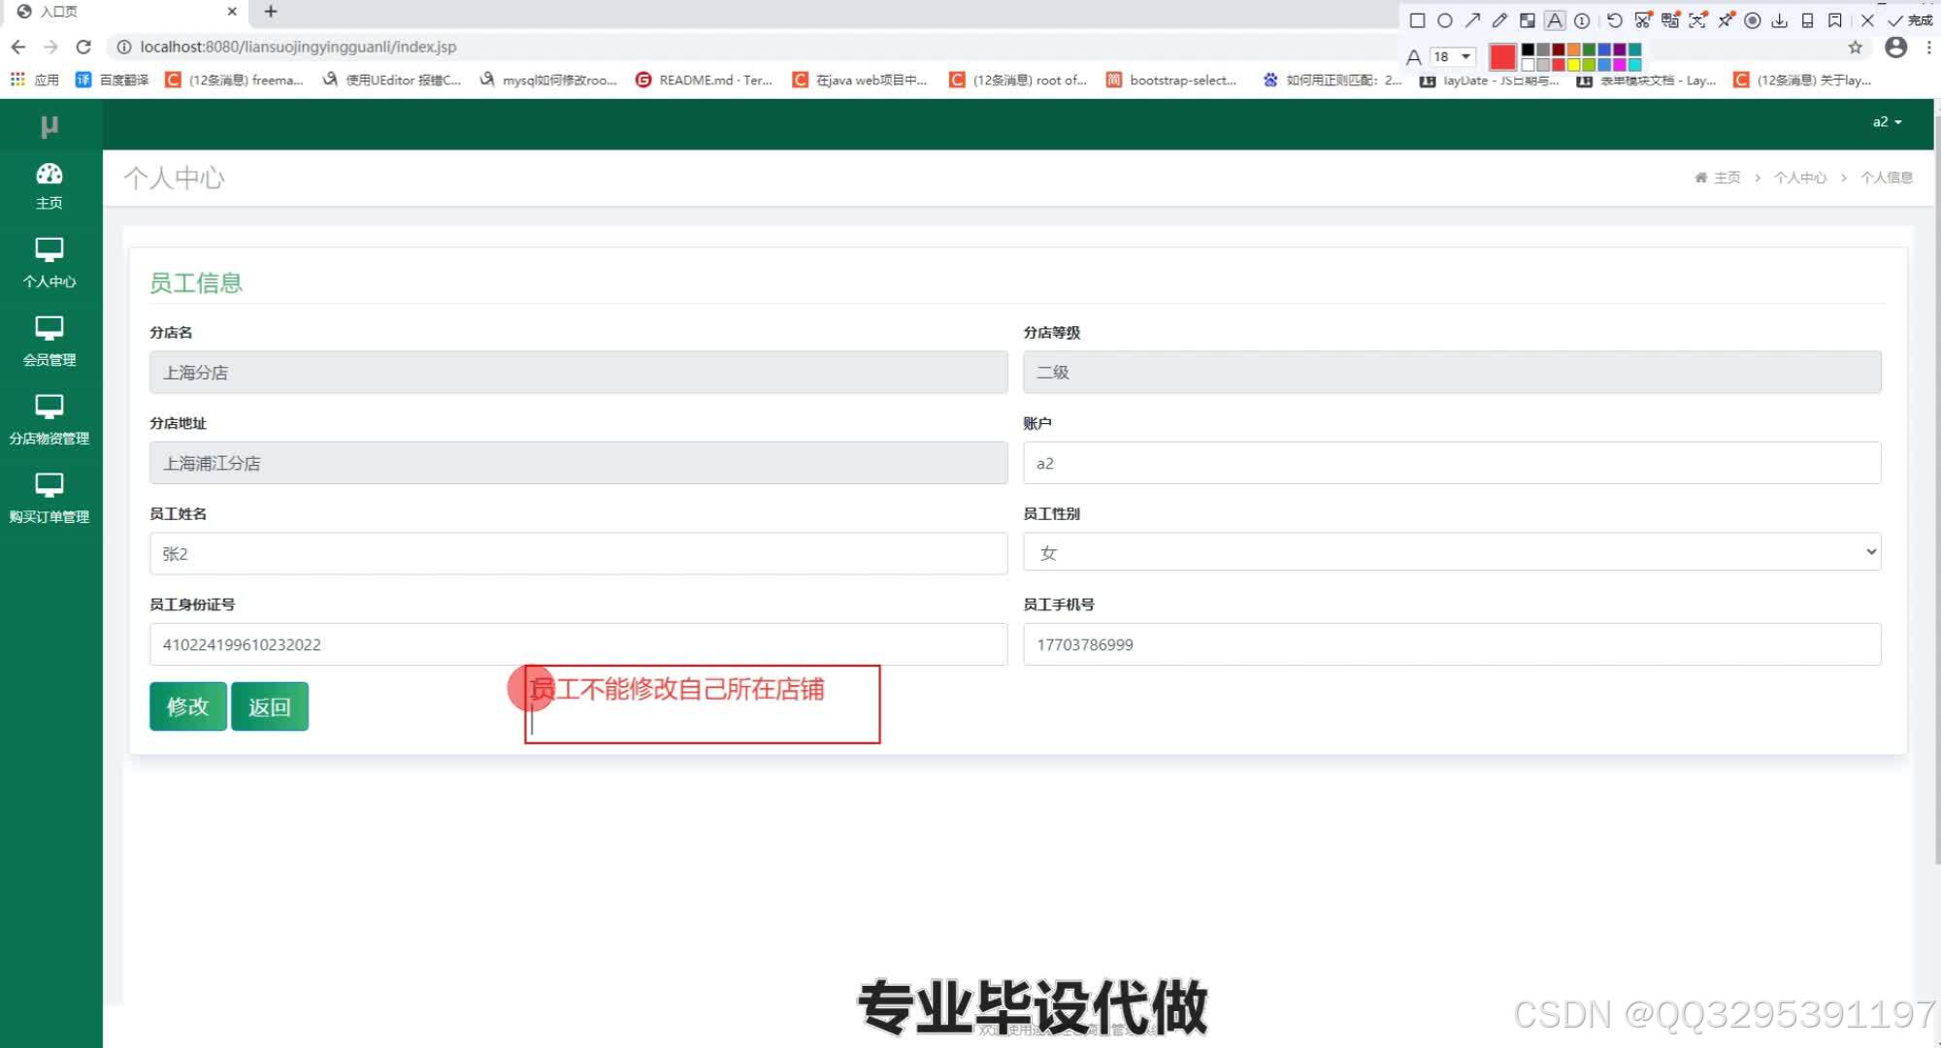Select the pencil drawing tool
The image size is (1941, 1048).
point(1499,20)
